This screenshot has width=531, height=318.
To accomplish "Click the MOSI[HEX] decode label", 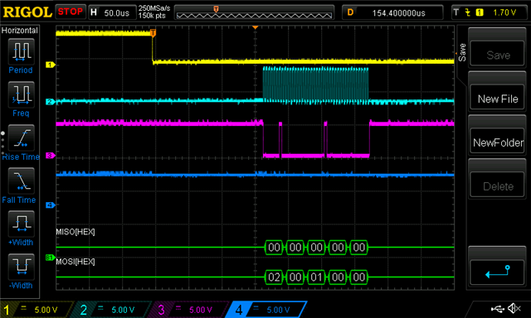I will [76, 262].
